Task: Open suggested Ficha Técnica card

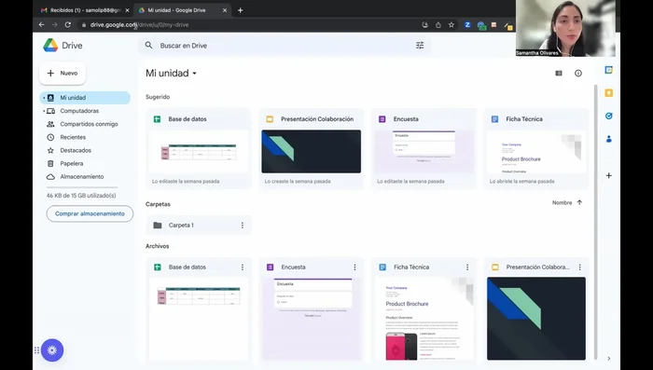Action: coord(536,149)
